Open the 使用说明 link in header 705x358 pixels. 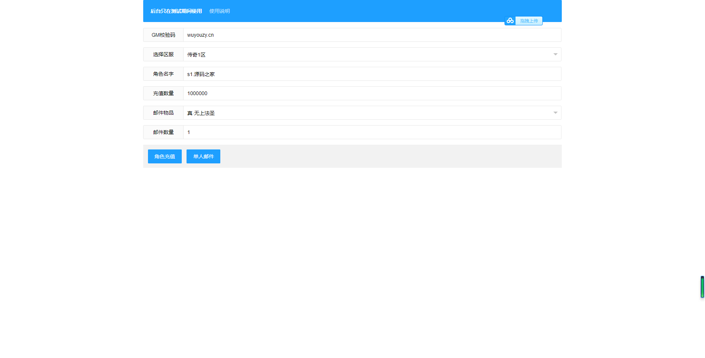pyautogui.click(x=220, y=11)
